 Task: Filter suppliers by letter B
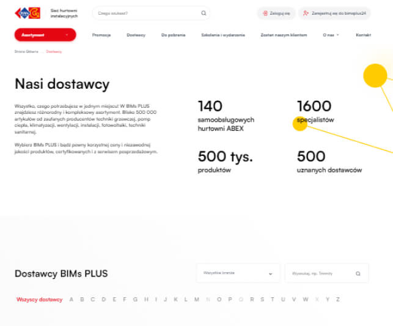pyautogui.click(x=82, y=300)
